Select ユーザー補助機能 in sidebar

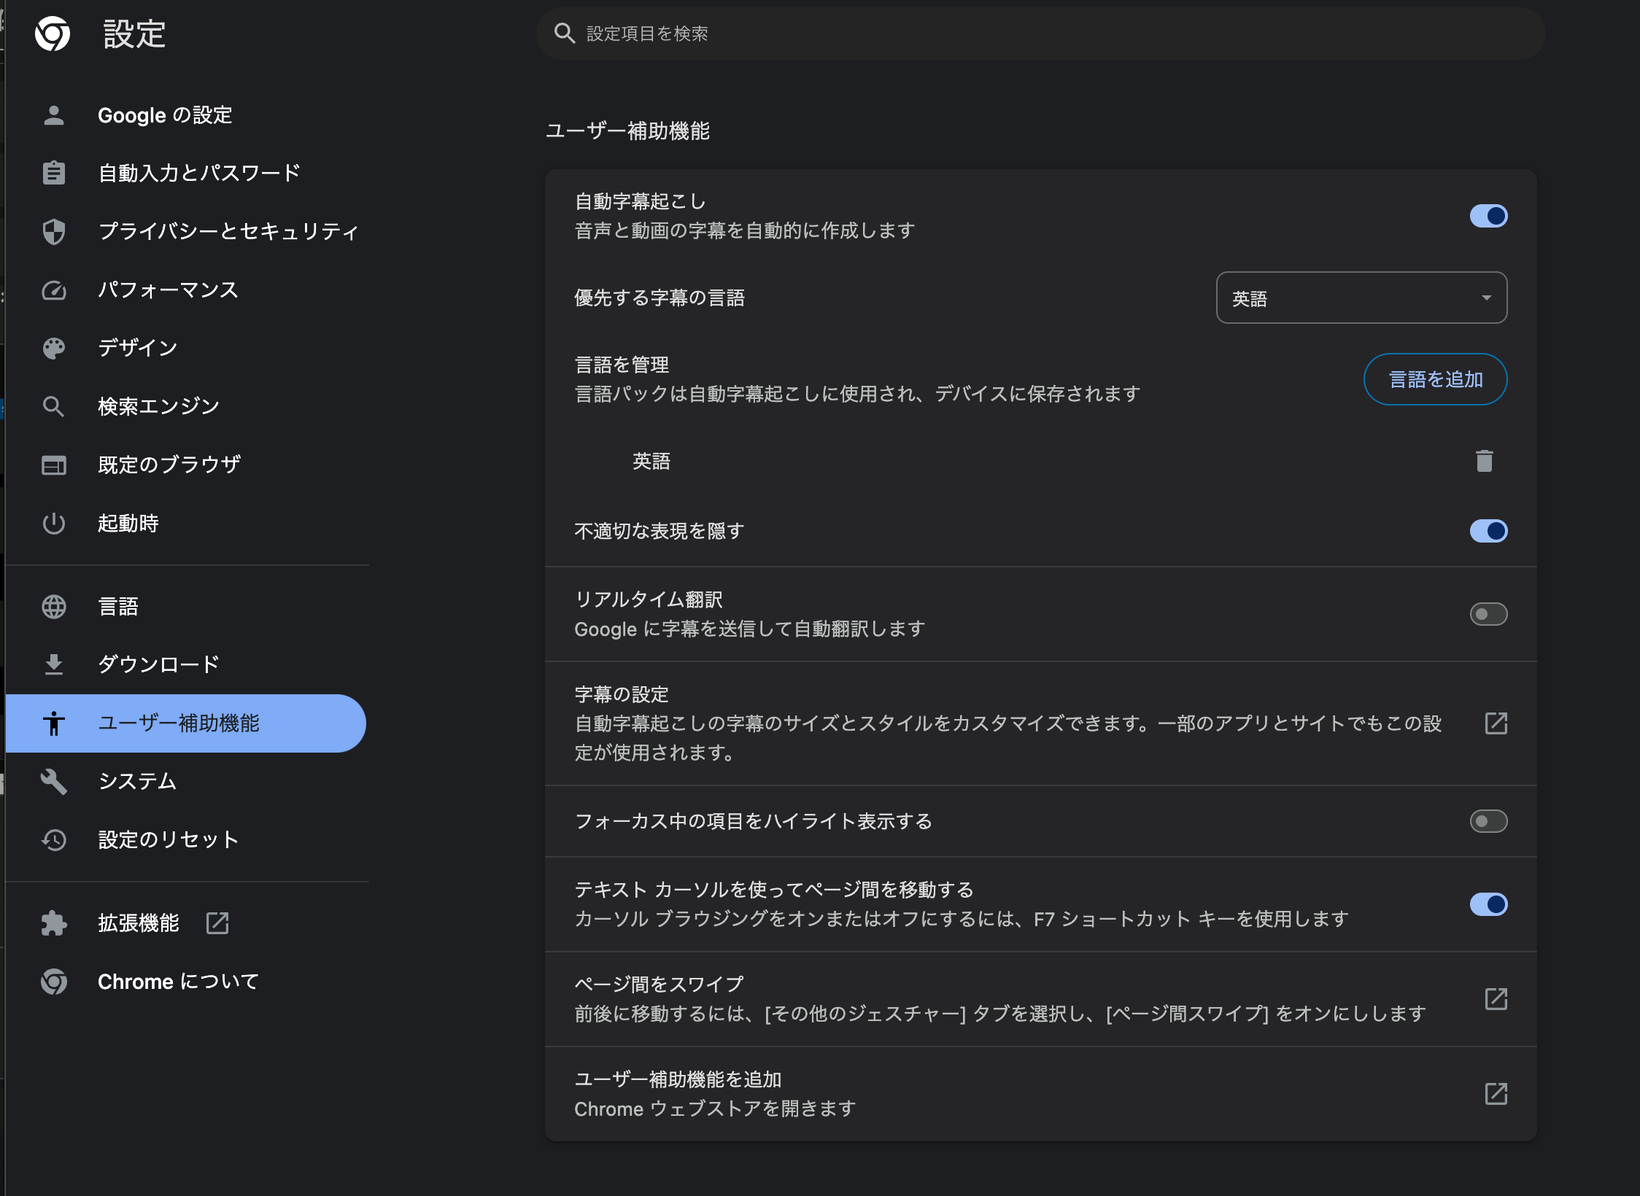[x=186, y=723]
